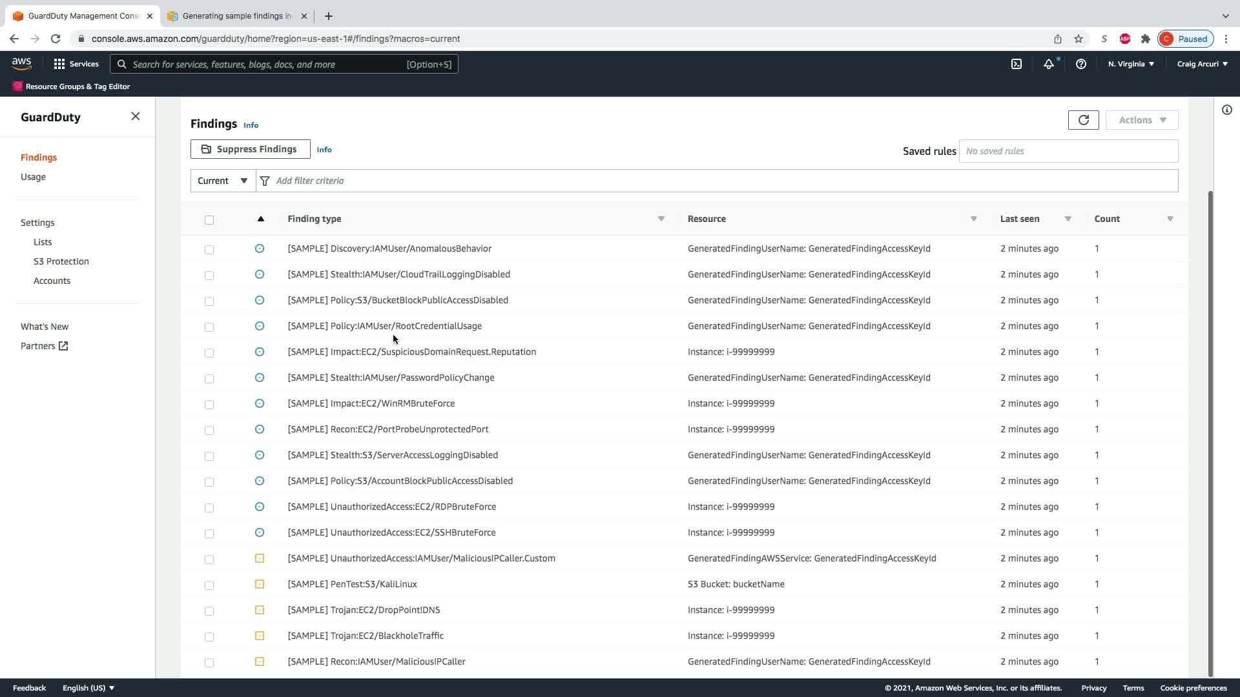Open the Services grid icon
This screenshot has height=697, width=1240.
(59, 64)
